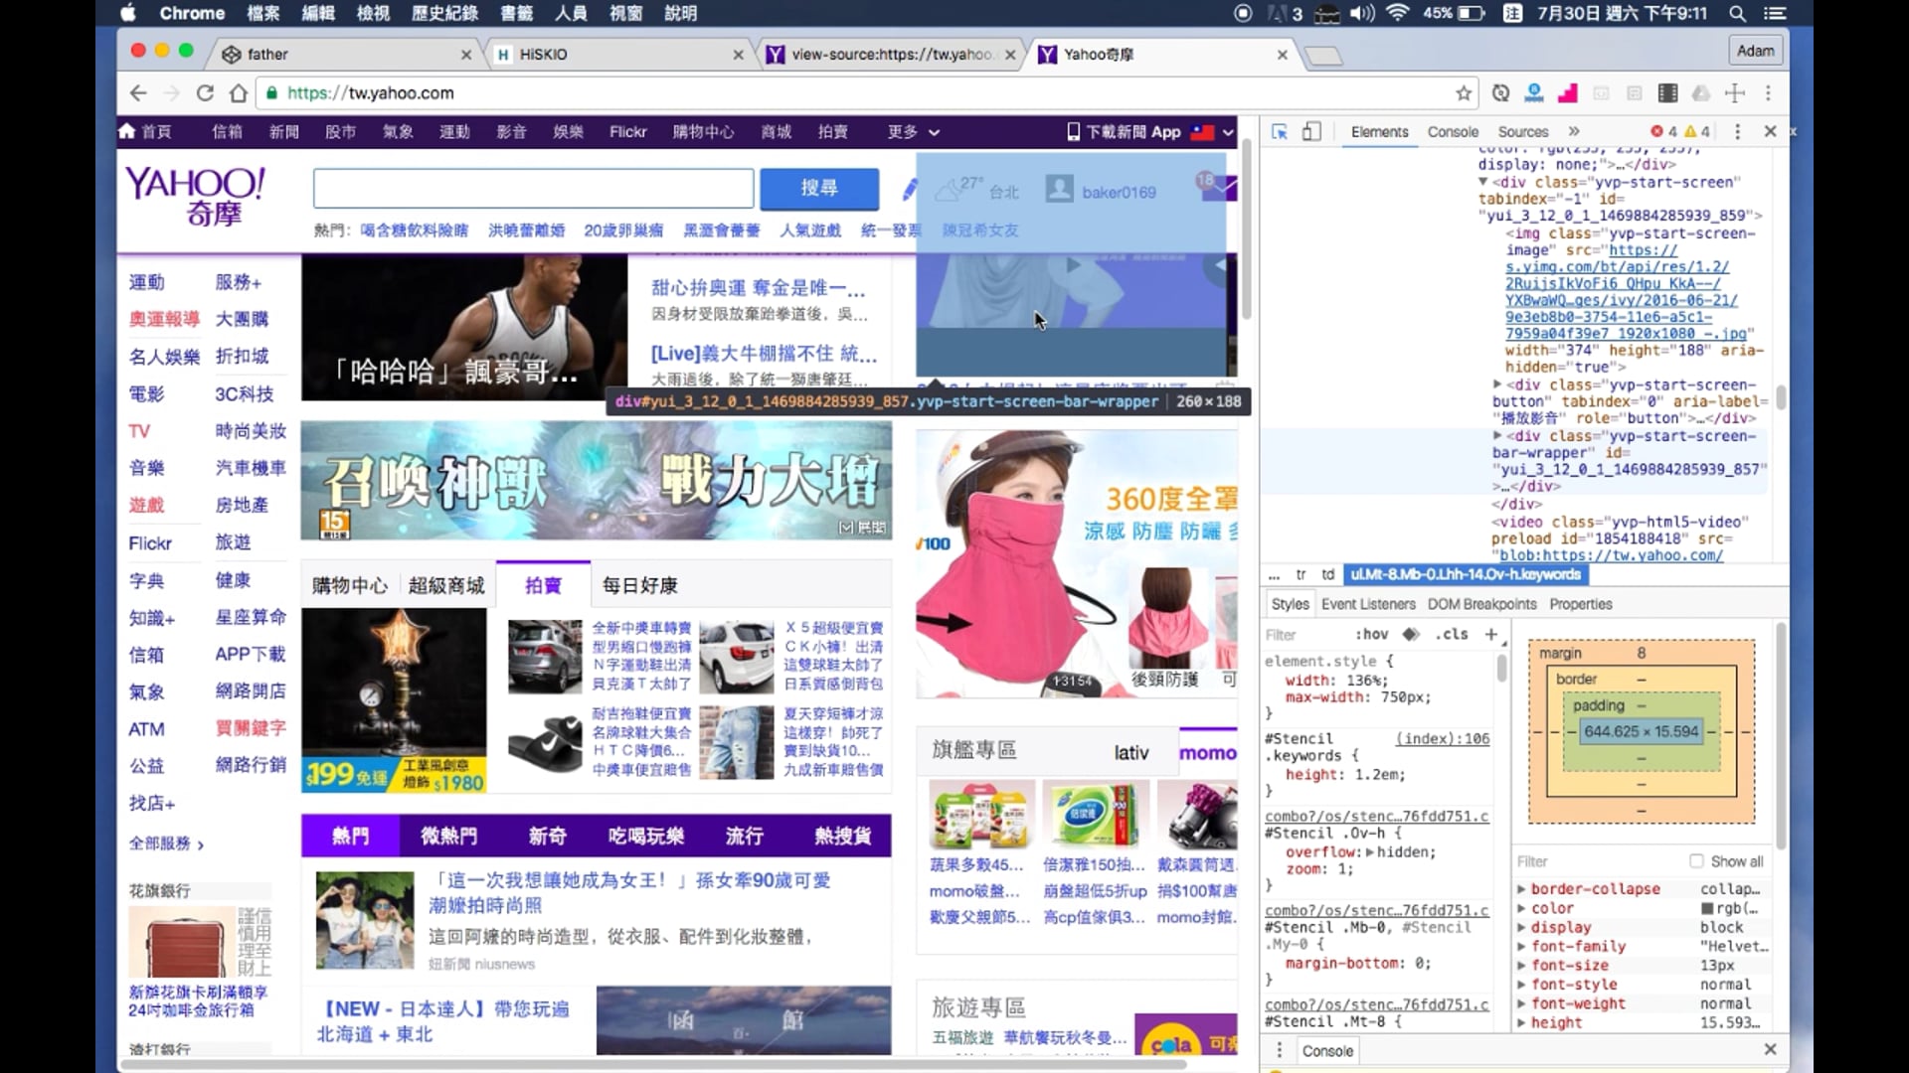Toggle the :hov pseudo-class state button
The image size is (1909, 1073).
point(1370,634)
